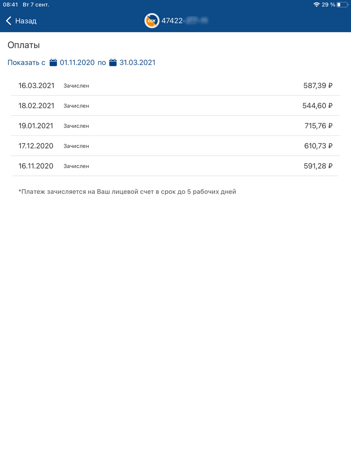
Task: Go back via the Назад label
Action: pyautogui.click(x=26, y=21)
